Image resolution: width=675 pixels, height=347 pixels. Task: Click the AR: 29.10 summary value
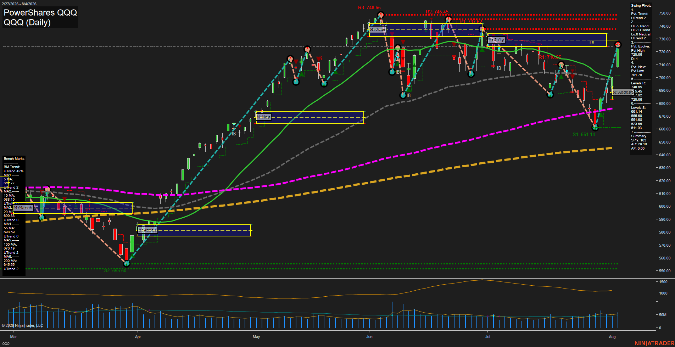639,144
